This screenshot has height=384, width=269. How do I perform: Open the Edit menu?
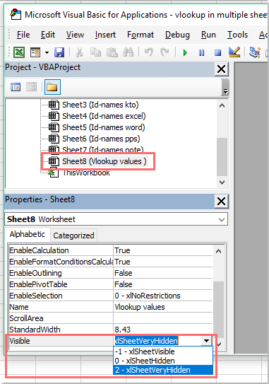point(48,35)
